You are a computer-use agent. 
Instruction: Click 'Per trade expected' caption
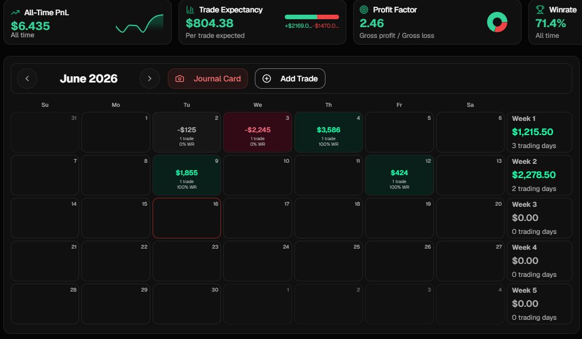click(x=215, y=36)
